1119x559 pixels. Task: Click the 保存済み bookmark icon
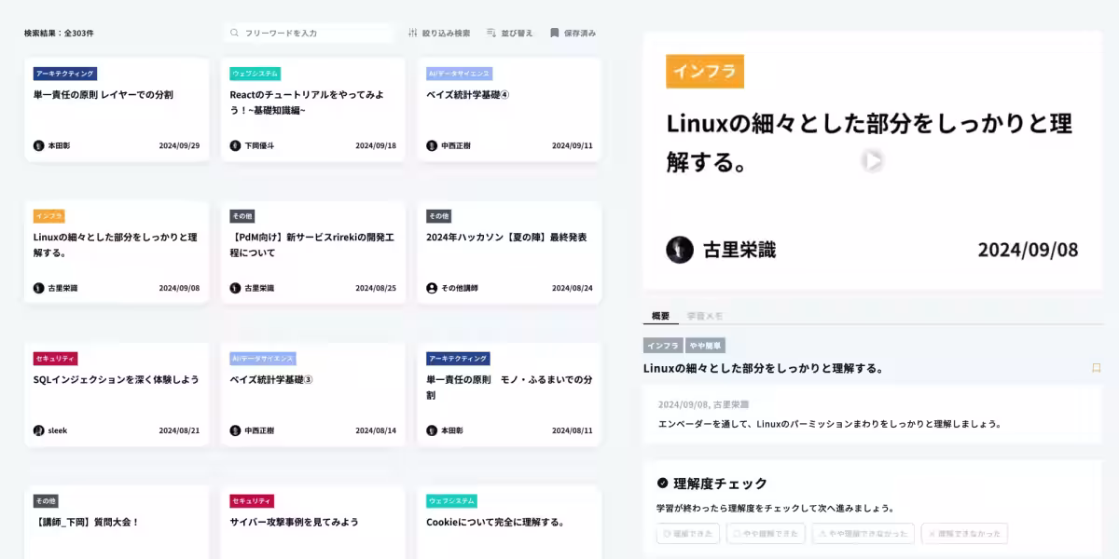554,33
